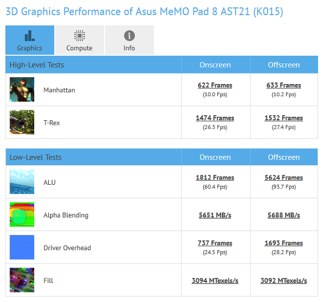Open the 1812 Frames ALU onscreen result
This screenshot has height=302, width=322.
click(x=215, y=178)
